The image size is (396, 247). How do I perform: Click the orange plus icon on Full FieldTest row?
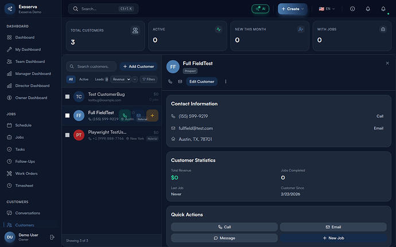pos(152,115)
